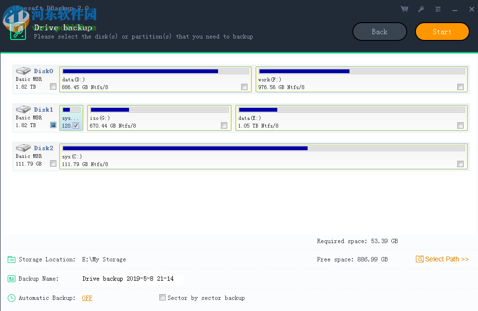Select the whole Disk1 checkbox

tap(53, 125)
